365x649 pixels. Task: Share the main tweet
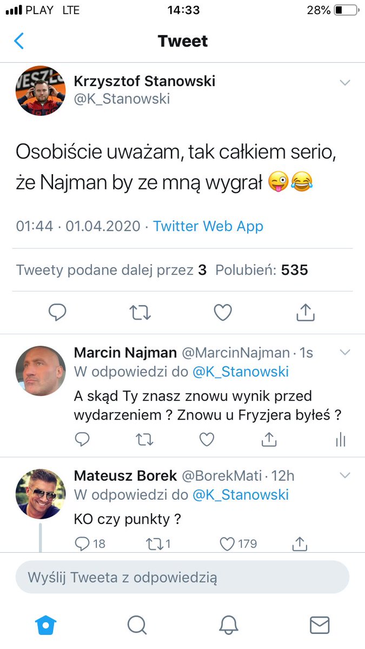[x=306, y=312]
